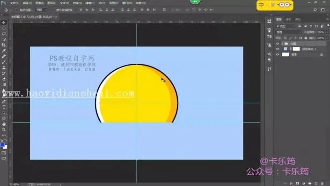The height and width of the screenshot is (186, 330).
Task: Toggle layer filtering switch on or off
Action: click(x=328, y=26)
